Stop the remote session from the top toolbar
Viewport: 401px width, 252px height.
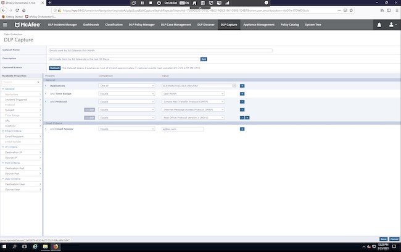point(151,3)
